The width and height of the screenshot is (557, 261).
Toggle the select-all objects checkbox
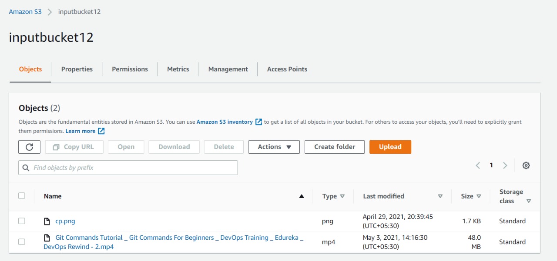pyautogui.click(x=22, y=196)
